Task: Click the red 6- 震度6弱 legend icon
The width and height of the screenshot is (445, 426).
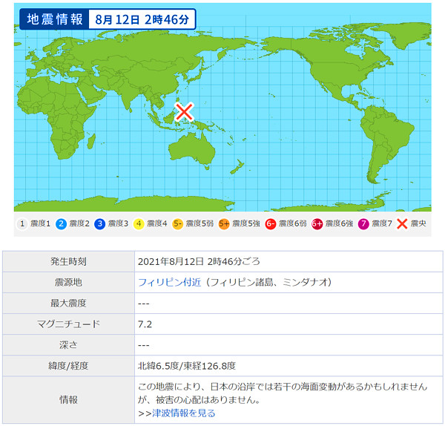Action: point(271,224)
